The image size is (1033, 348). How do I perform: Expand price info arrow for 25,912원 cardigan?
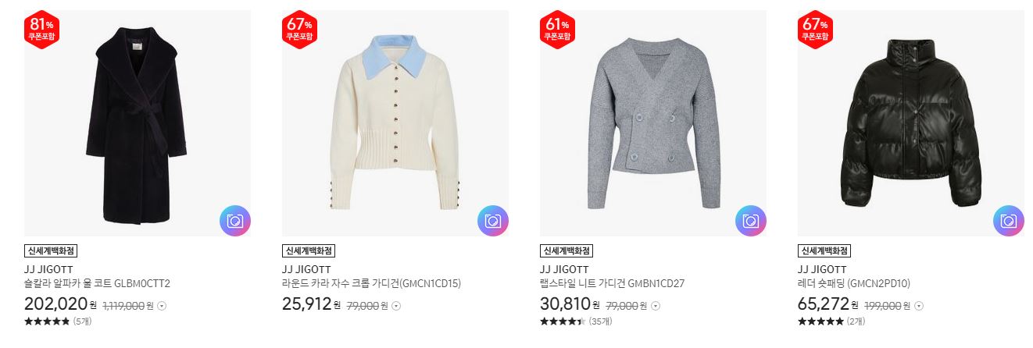pyautogui.click(x=396, y=306)
